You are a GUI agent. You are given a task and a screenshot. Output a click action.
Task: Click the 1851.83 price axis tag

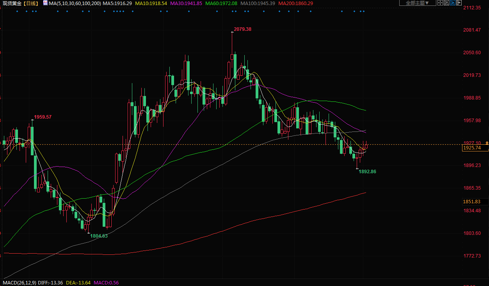coord(471,201)
